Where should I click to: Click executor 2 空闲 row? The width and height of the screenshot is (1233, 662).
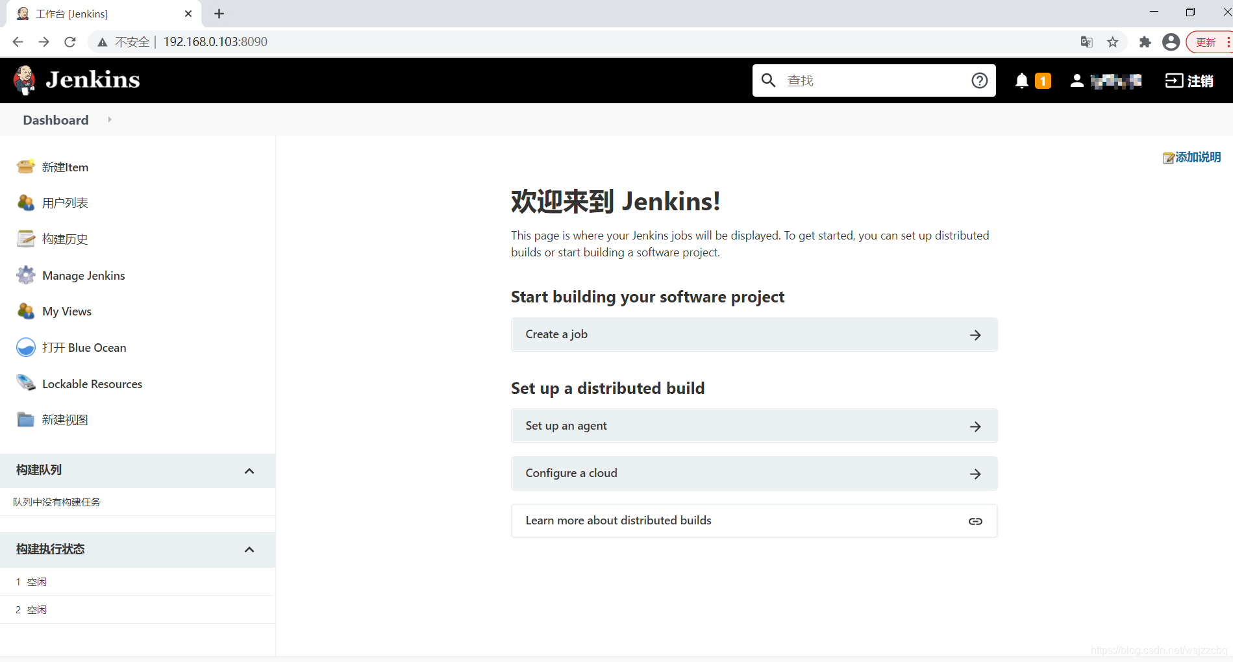(138, 609)
